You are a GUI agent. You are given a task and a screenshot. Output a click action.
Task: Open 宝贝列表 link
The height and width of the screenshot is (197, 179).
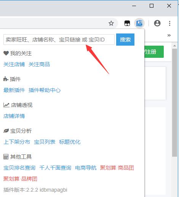pyautogui.click(x=45, y=142)
